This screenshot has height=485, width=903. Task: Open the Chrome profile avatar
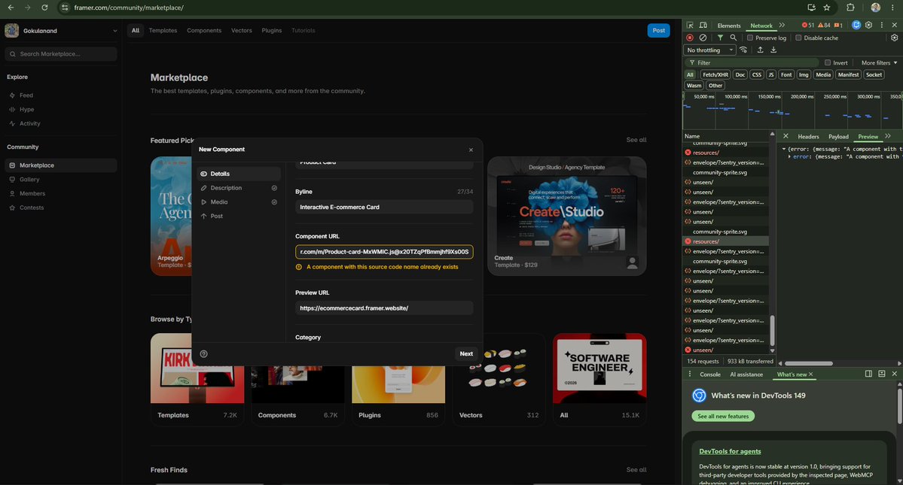(x=875, y=8)
